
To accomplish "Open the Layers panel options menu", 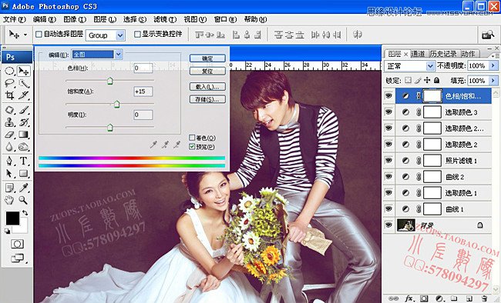I will [x=496, y=55].
